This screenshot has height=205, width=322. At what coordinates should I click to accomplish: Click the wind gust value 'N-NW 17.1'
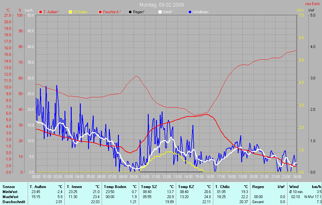tap(313, 197)
